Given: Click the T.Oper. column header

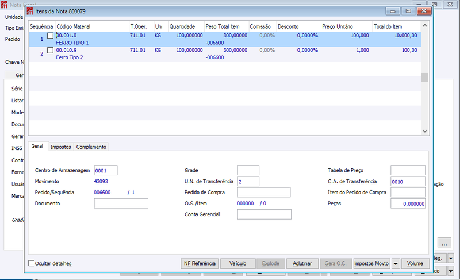Looking at the screenshot, I should click(x=141, y=26).
